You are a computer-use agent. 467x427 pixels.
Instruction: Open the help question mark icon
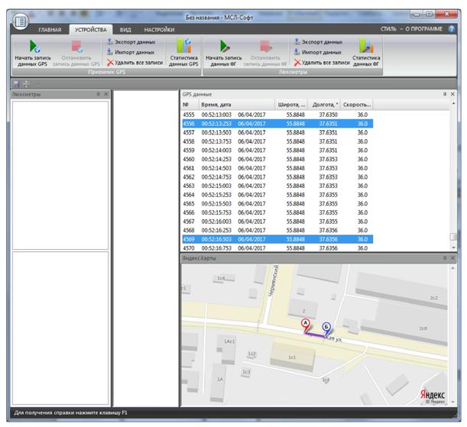tap(451, 29)
